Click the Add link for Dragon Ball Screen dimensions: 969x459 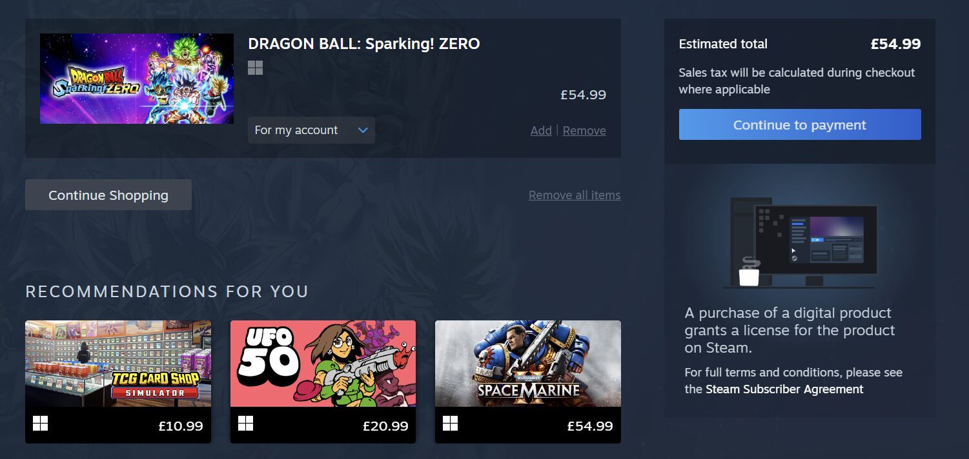pos(541,130)
